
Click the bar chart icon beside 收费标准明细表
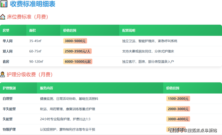tap(4, 4)
